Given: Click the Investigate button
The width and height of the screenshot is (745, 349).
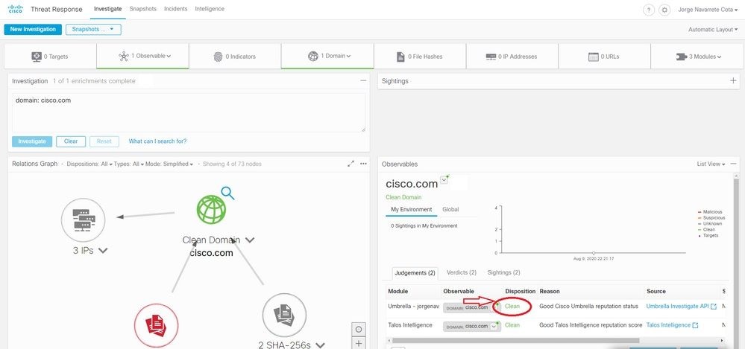Looking at the screenshot, I should point(32,141).
